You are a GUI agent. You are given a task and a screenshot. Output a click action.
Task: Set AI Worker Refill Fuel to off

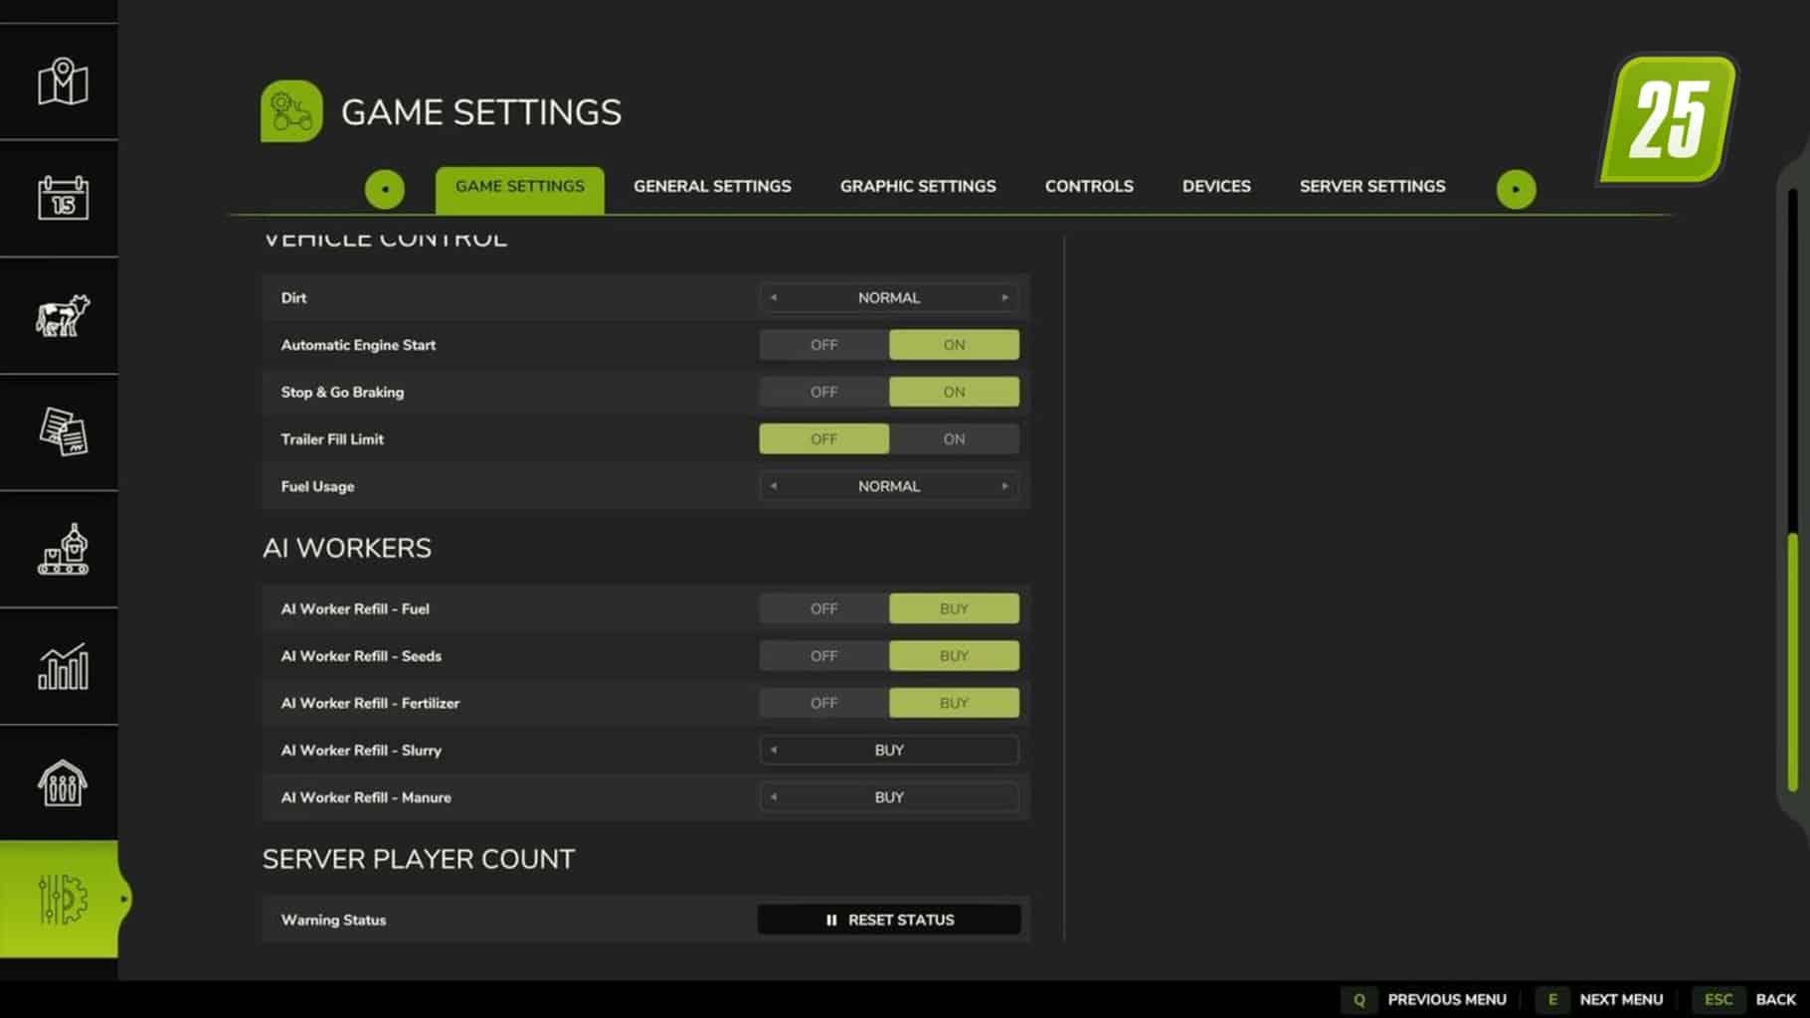point(823,608)
